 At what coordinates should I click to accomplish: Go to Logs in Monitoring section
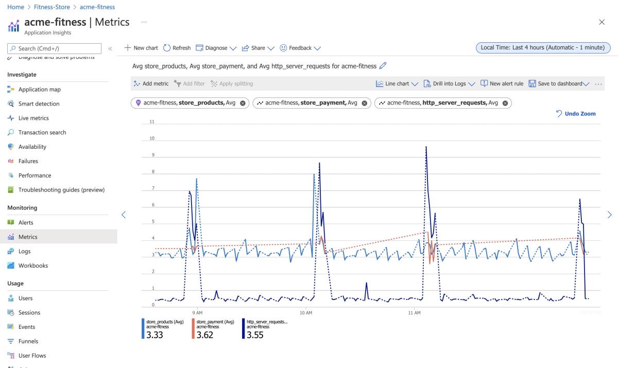(x=24, y=252)
